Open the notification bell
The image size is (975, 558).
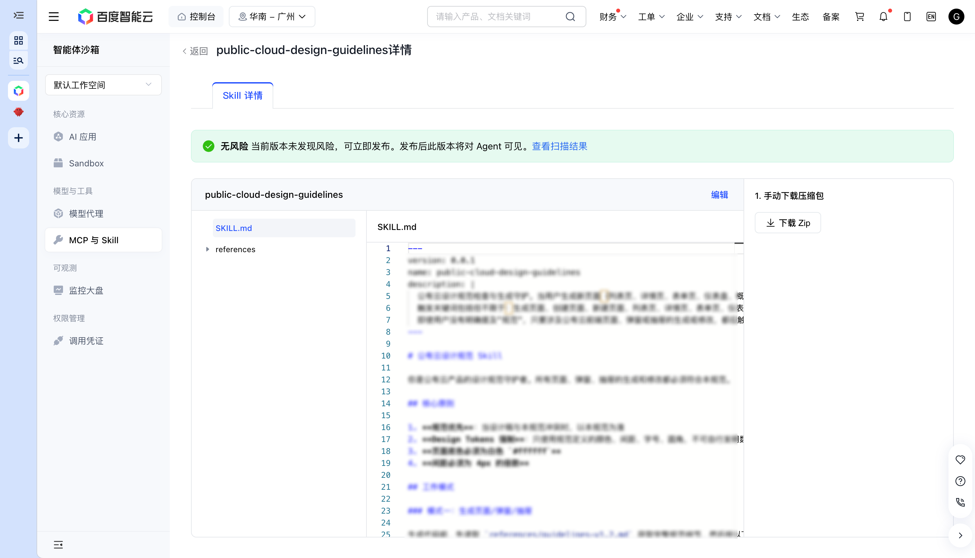(883, 17)
